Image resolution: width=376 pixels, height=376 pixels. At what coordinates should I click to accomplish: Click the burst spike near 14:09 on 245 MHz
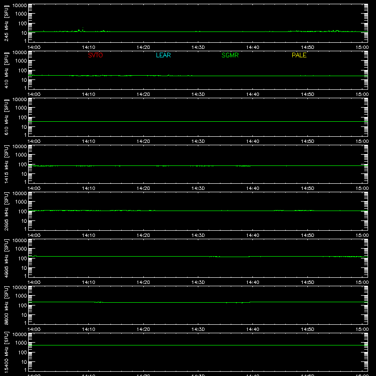click(x=83, y=29)
